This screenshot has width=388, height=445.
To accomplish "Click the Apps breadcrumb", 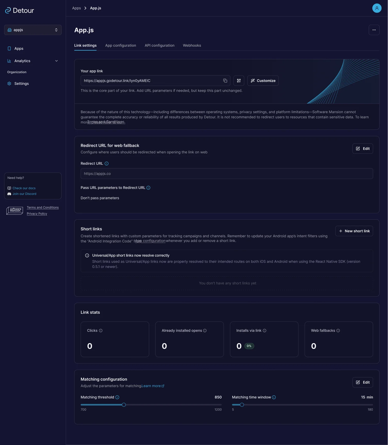I will point(77,8).
